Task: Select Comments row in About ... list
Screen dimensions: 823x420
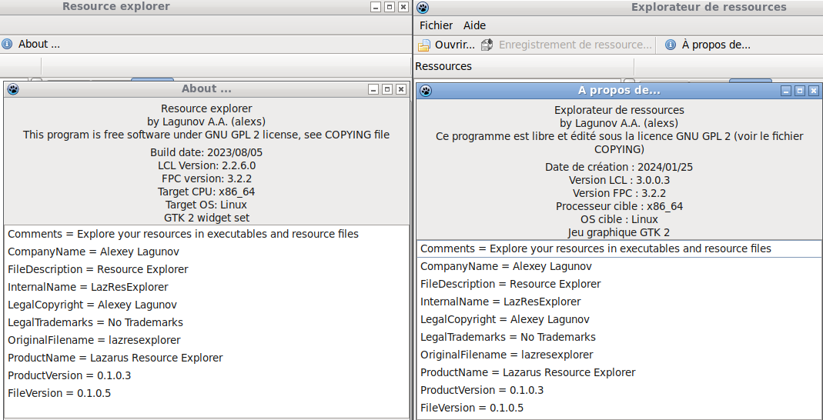Action: [206, 234]
